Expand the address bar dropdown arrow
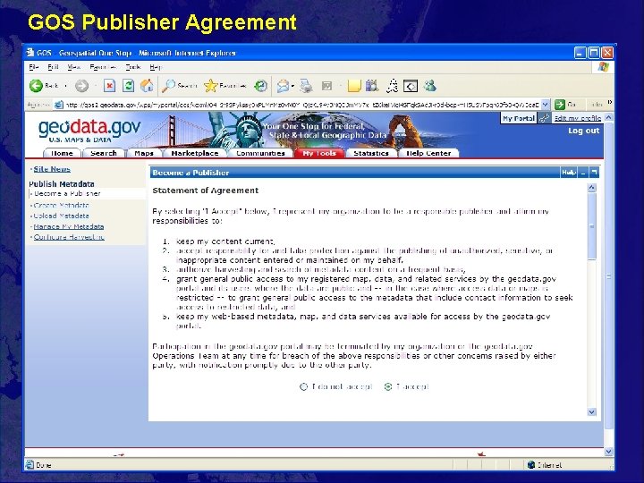This screenshot has width=644, height=483. 545,105
